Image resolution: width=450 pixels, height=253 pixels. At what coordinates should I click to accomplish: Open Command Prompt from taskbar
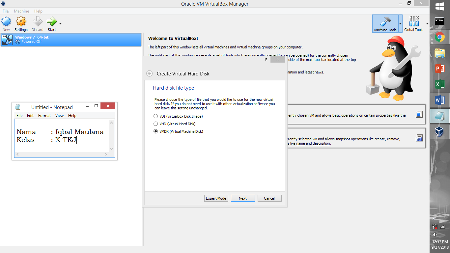click(439, 21)
